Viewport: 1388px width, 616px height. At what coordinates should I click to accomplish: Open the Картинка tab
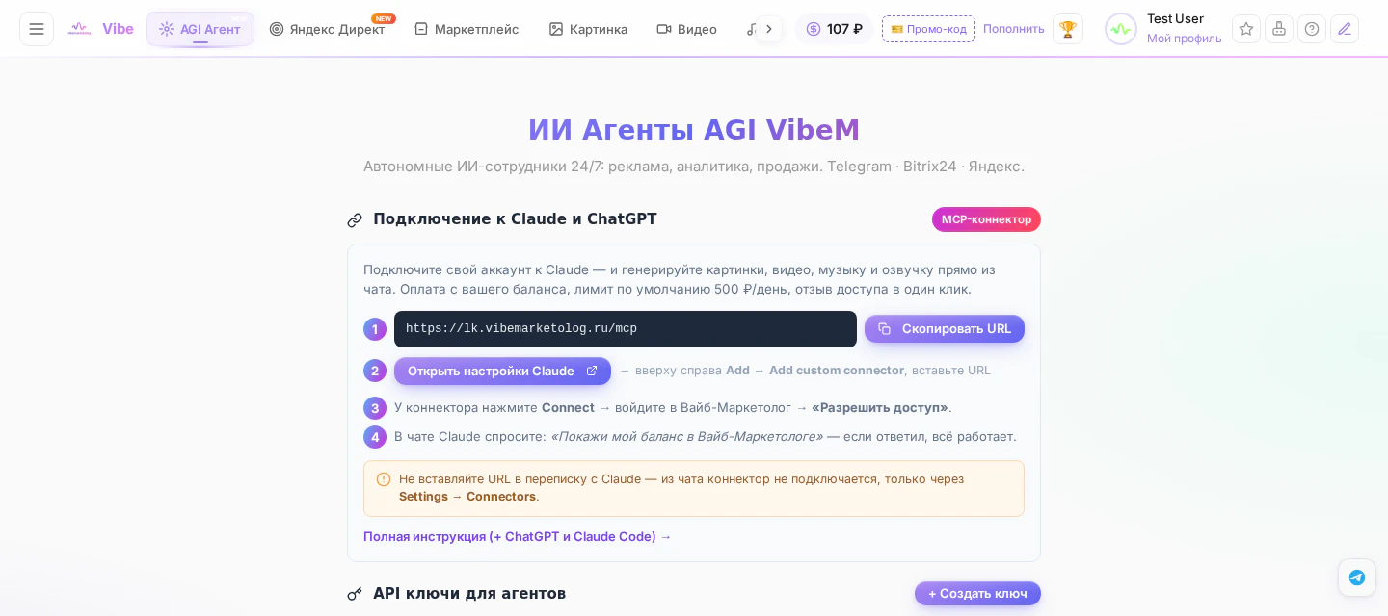588,29
